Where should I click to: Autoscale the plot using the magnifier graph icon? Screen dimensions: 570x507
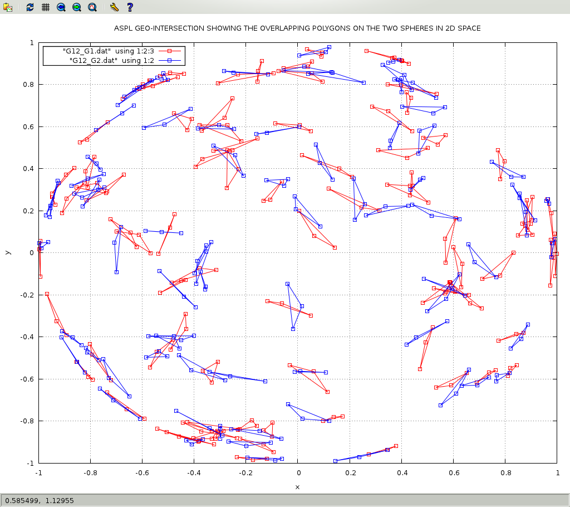(92, 7)
